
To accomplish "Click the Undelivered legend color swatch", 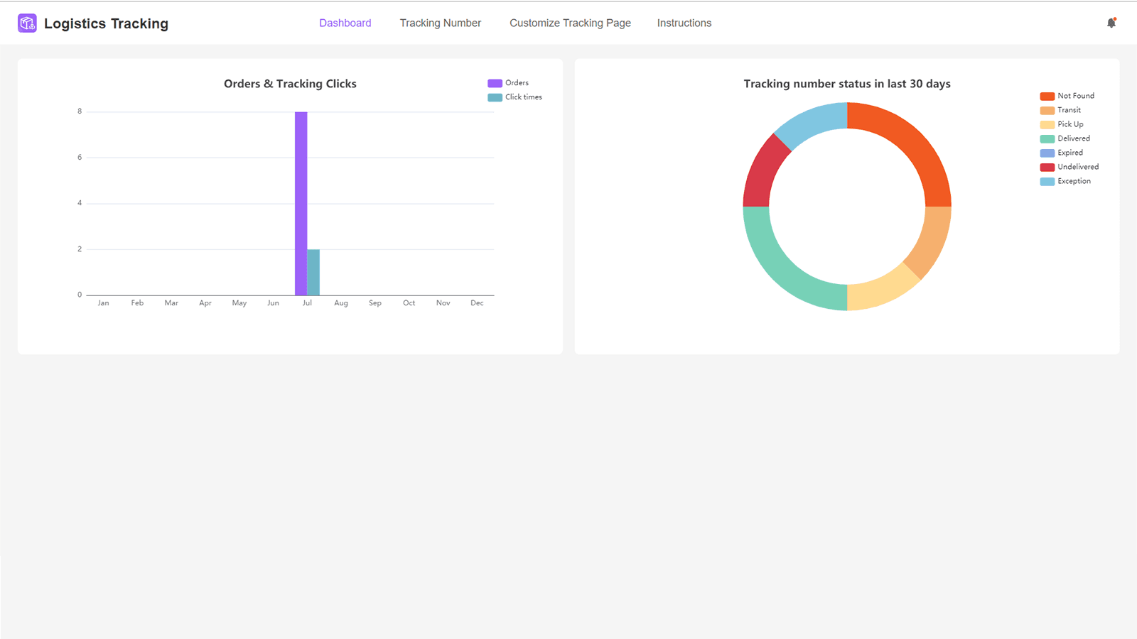I will 1047,168.
